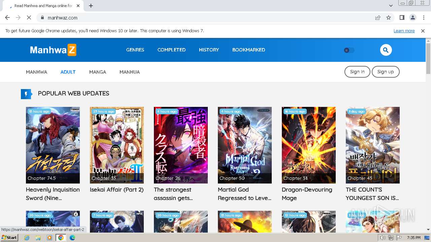Viewport: 431px width, 242px height.
Task: Click the page scrollbar down arrow
Action: 428,230
